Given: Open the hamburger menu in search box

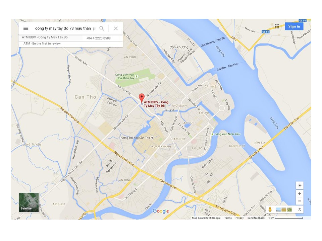Looking at the screenshot, I should click(26, 28).
